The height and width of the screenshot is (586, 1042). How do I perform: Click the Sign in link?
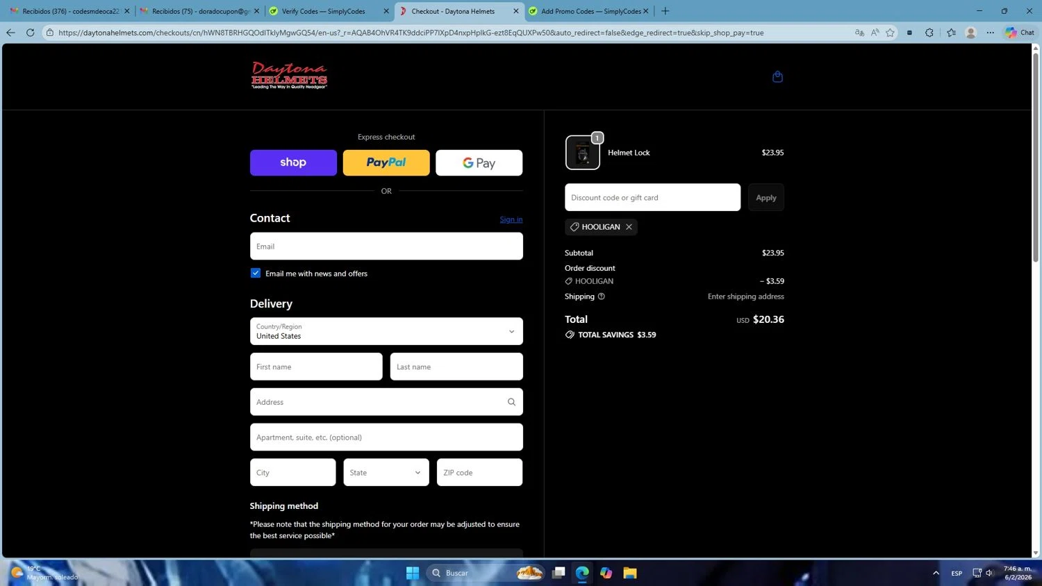point(511,219)
